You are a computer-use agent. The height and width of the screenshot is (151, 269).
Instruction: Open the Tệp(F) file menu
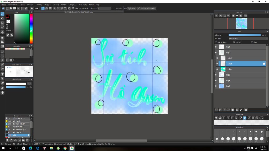click(x=3, y=5)
